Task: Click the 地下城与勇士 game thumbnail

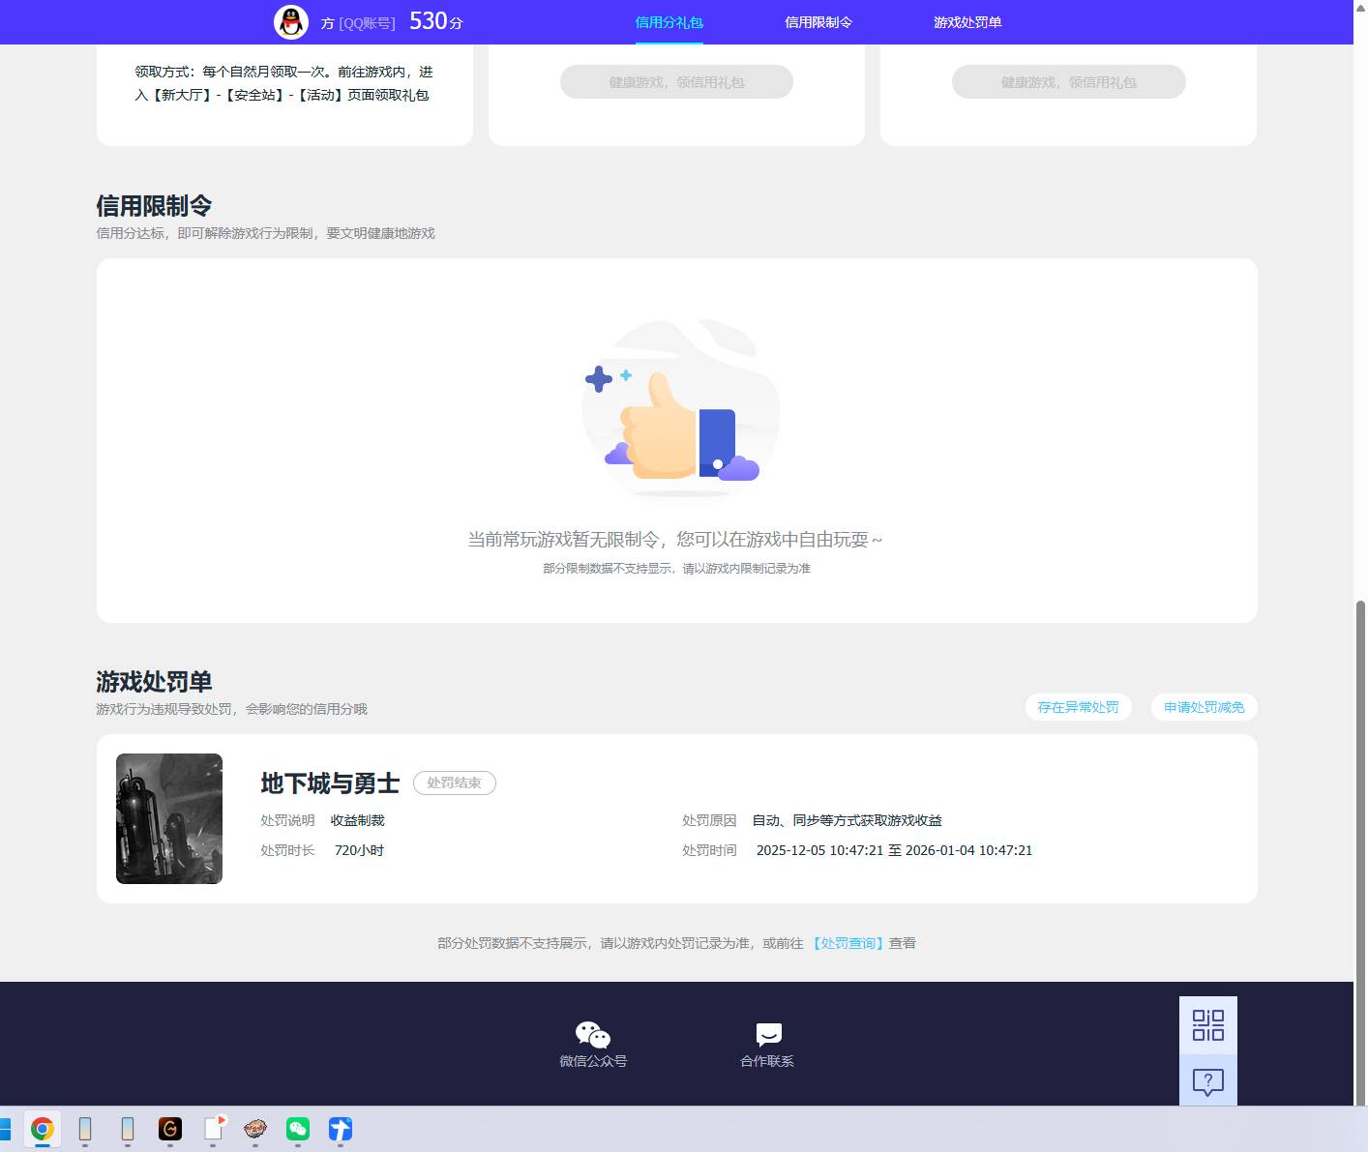Action: click(x=168, y=818)
